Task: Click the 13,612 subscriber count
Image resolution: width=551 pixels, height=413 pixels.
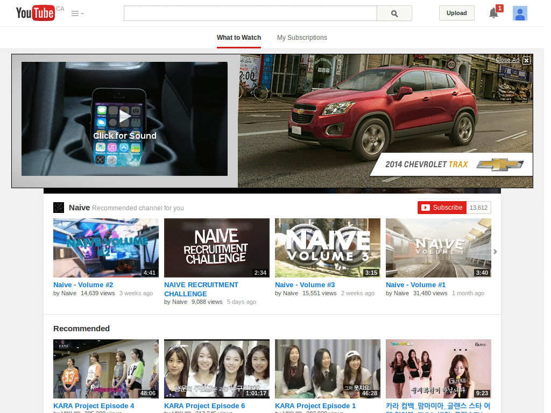Action: [x=478, y=208]
